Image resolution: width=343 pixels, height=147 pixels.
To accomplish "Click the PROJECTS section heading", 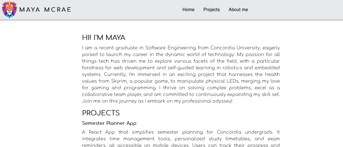I will point(101,113).
